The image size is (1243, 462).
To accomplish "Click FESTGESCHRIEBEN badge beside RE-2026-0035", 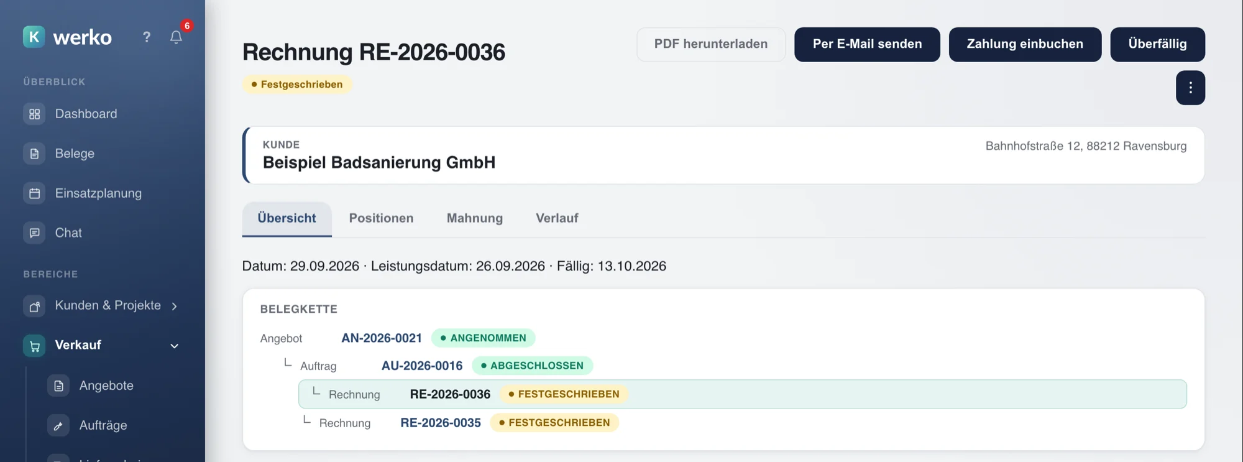I will coord(554,423).
